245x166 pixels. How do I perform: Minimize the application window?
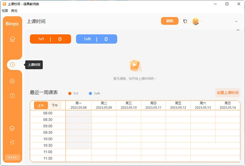pos(215,4)
